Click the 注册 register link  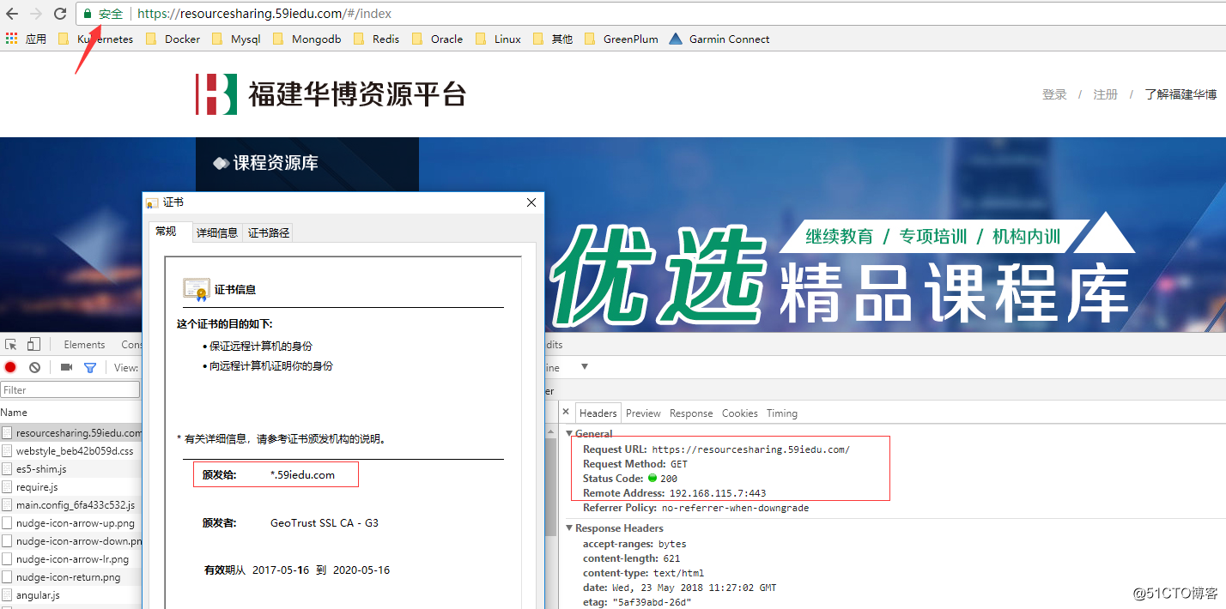(1105, 94)
